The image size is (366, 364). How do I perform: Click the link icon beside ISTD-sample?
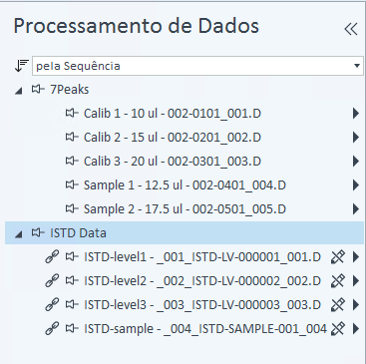pyautogui.click(x=52, y=329)
